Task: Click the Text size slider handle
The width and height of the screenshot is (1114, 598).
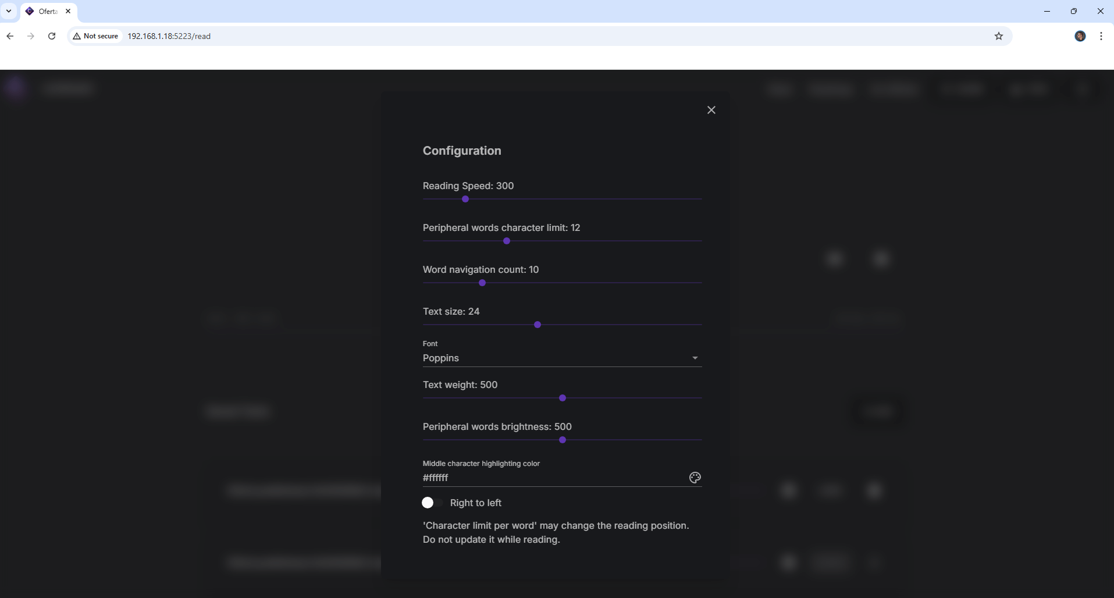Action: (538, 325)
